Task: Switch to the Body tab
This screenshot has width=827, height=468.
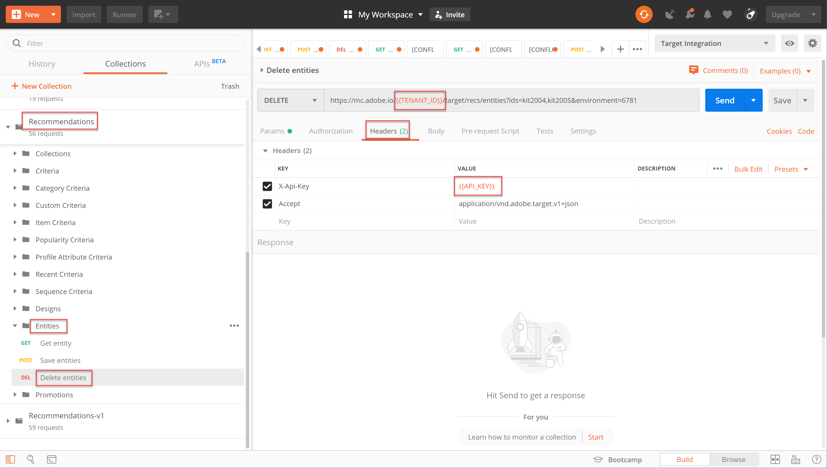Action: (x=436, y=131)
